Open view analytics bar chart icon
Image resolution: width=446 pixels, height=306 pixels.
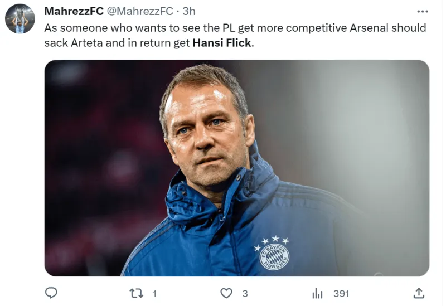pyautogui.click(x=317, y=293)
